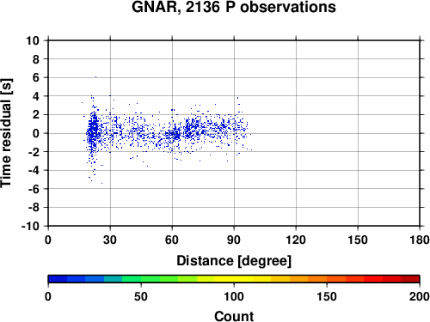Click the x-axis tick label 90

(234, 240)
